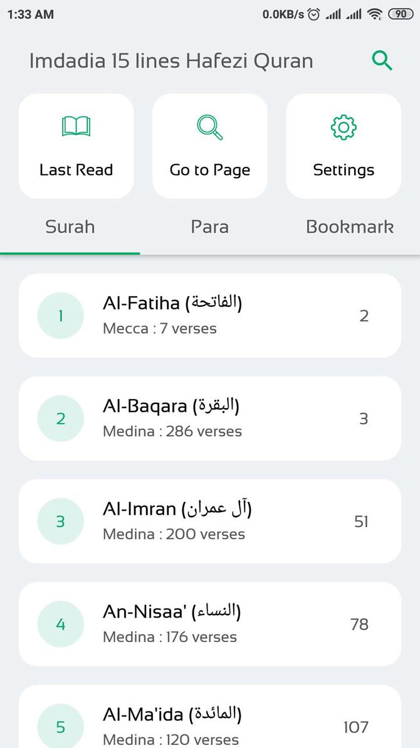Viewport: 420px width, 748px height.
Task: Tap the number badge for An-Nisaa'
Action: point(61,624)
